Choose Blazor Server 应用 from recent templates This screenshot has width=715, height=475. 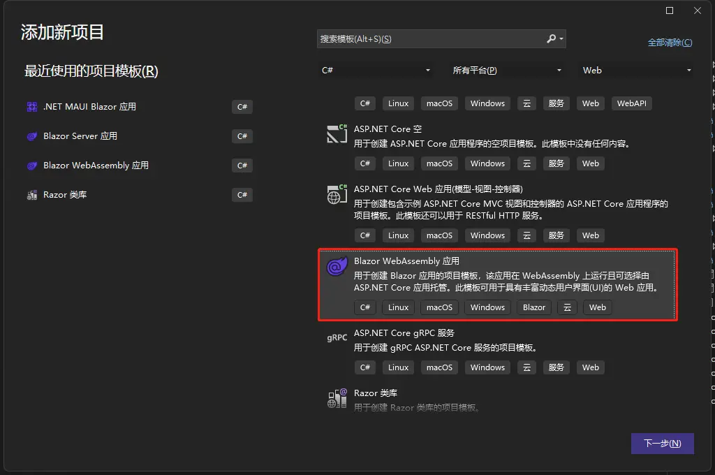(80, 136)
